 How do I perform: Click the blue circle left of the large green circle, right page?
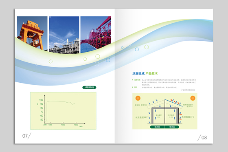tap(137, 49)
